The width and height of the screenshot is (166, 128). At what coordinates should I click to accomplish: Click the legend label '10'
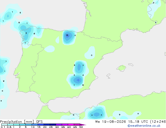33,127
